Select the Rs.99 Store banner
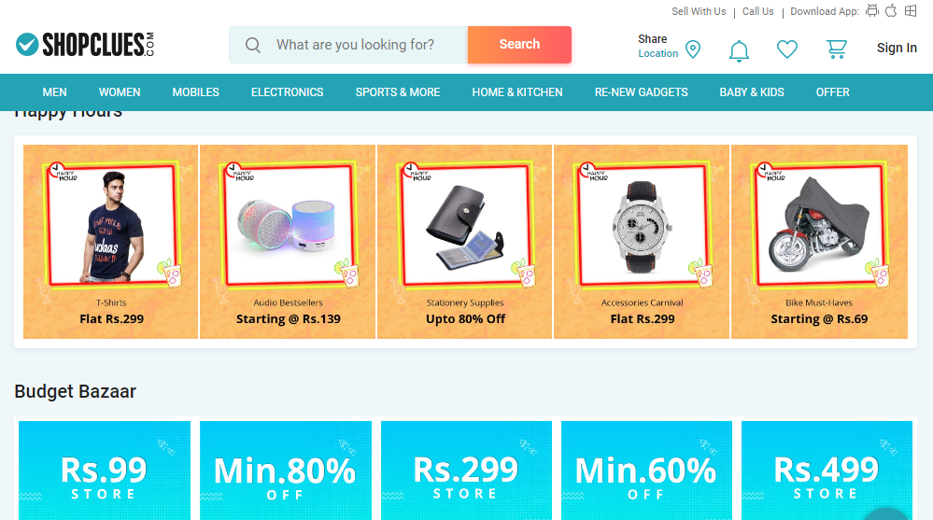This screenshot has height=520, width=933. pyautogui.click(x=105, y=471)
